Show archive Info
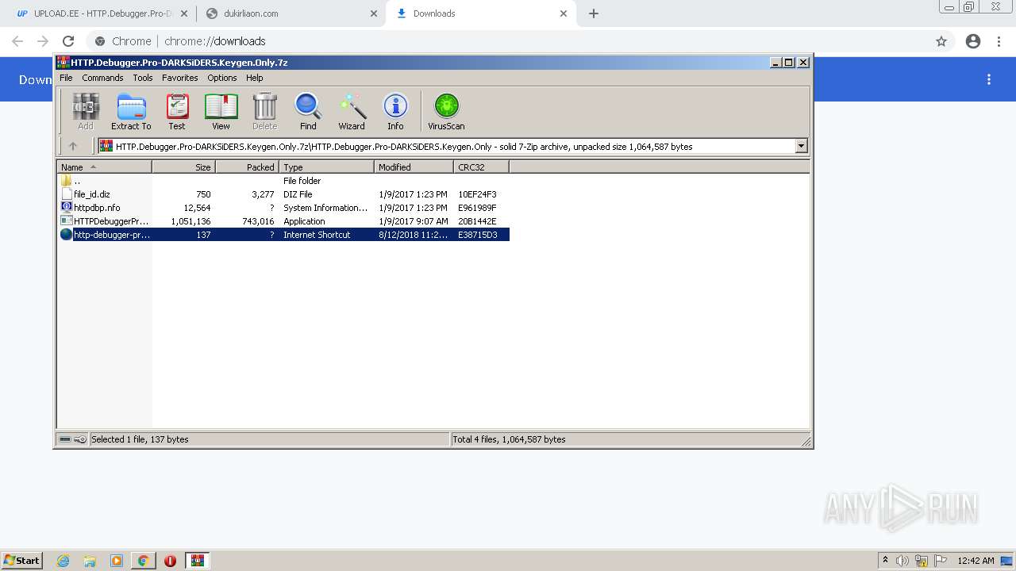1016x571 pixels. coord(395,111)
